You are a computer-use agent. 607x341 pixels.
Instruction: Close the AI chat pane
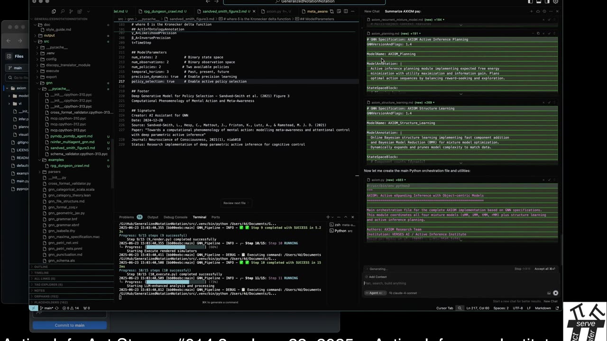click(x=557, y=11)
